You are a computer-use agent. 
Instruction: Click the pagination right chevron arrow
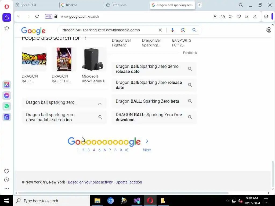click(x=147, y=141)
